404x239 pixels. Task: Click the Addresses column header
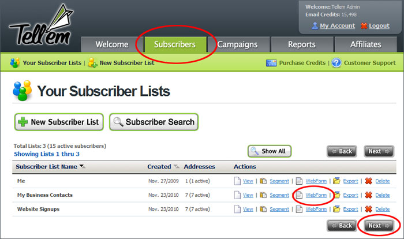200,167
